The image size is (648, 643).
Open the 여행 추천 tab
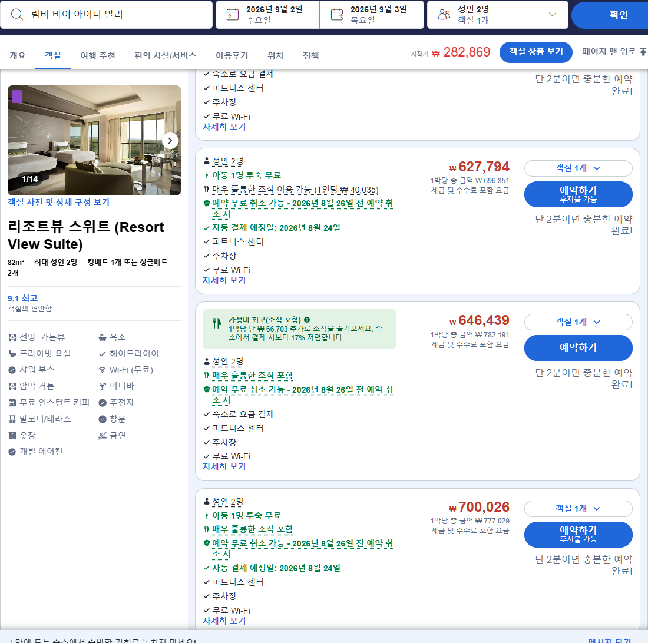point(98,55)
